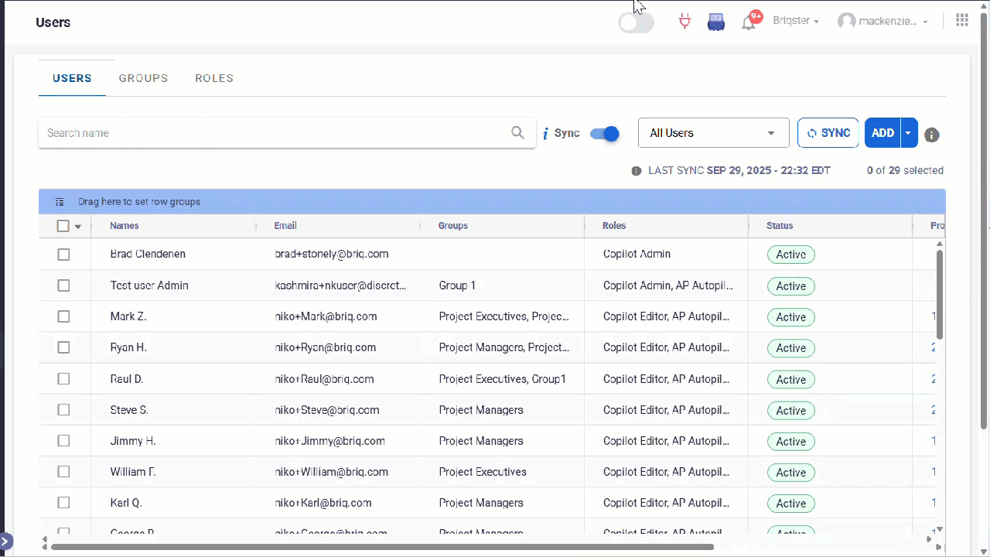The height and width of the screenshot is (557, 990).
Task: Click the row groups list icon
Action: point(60,202)
